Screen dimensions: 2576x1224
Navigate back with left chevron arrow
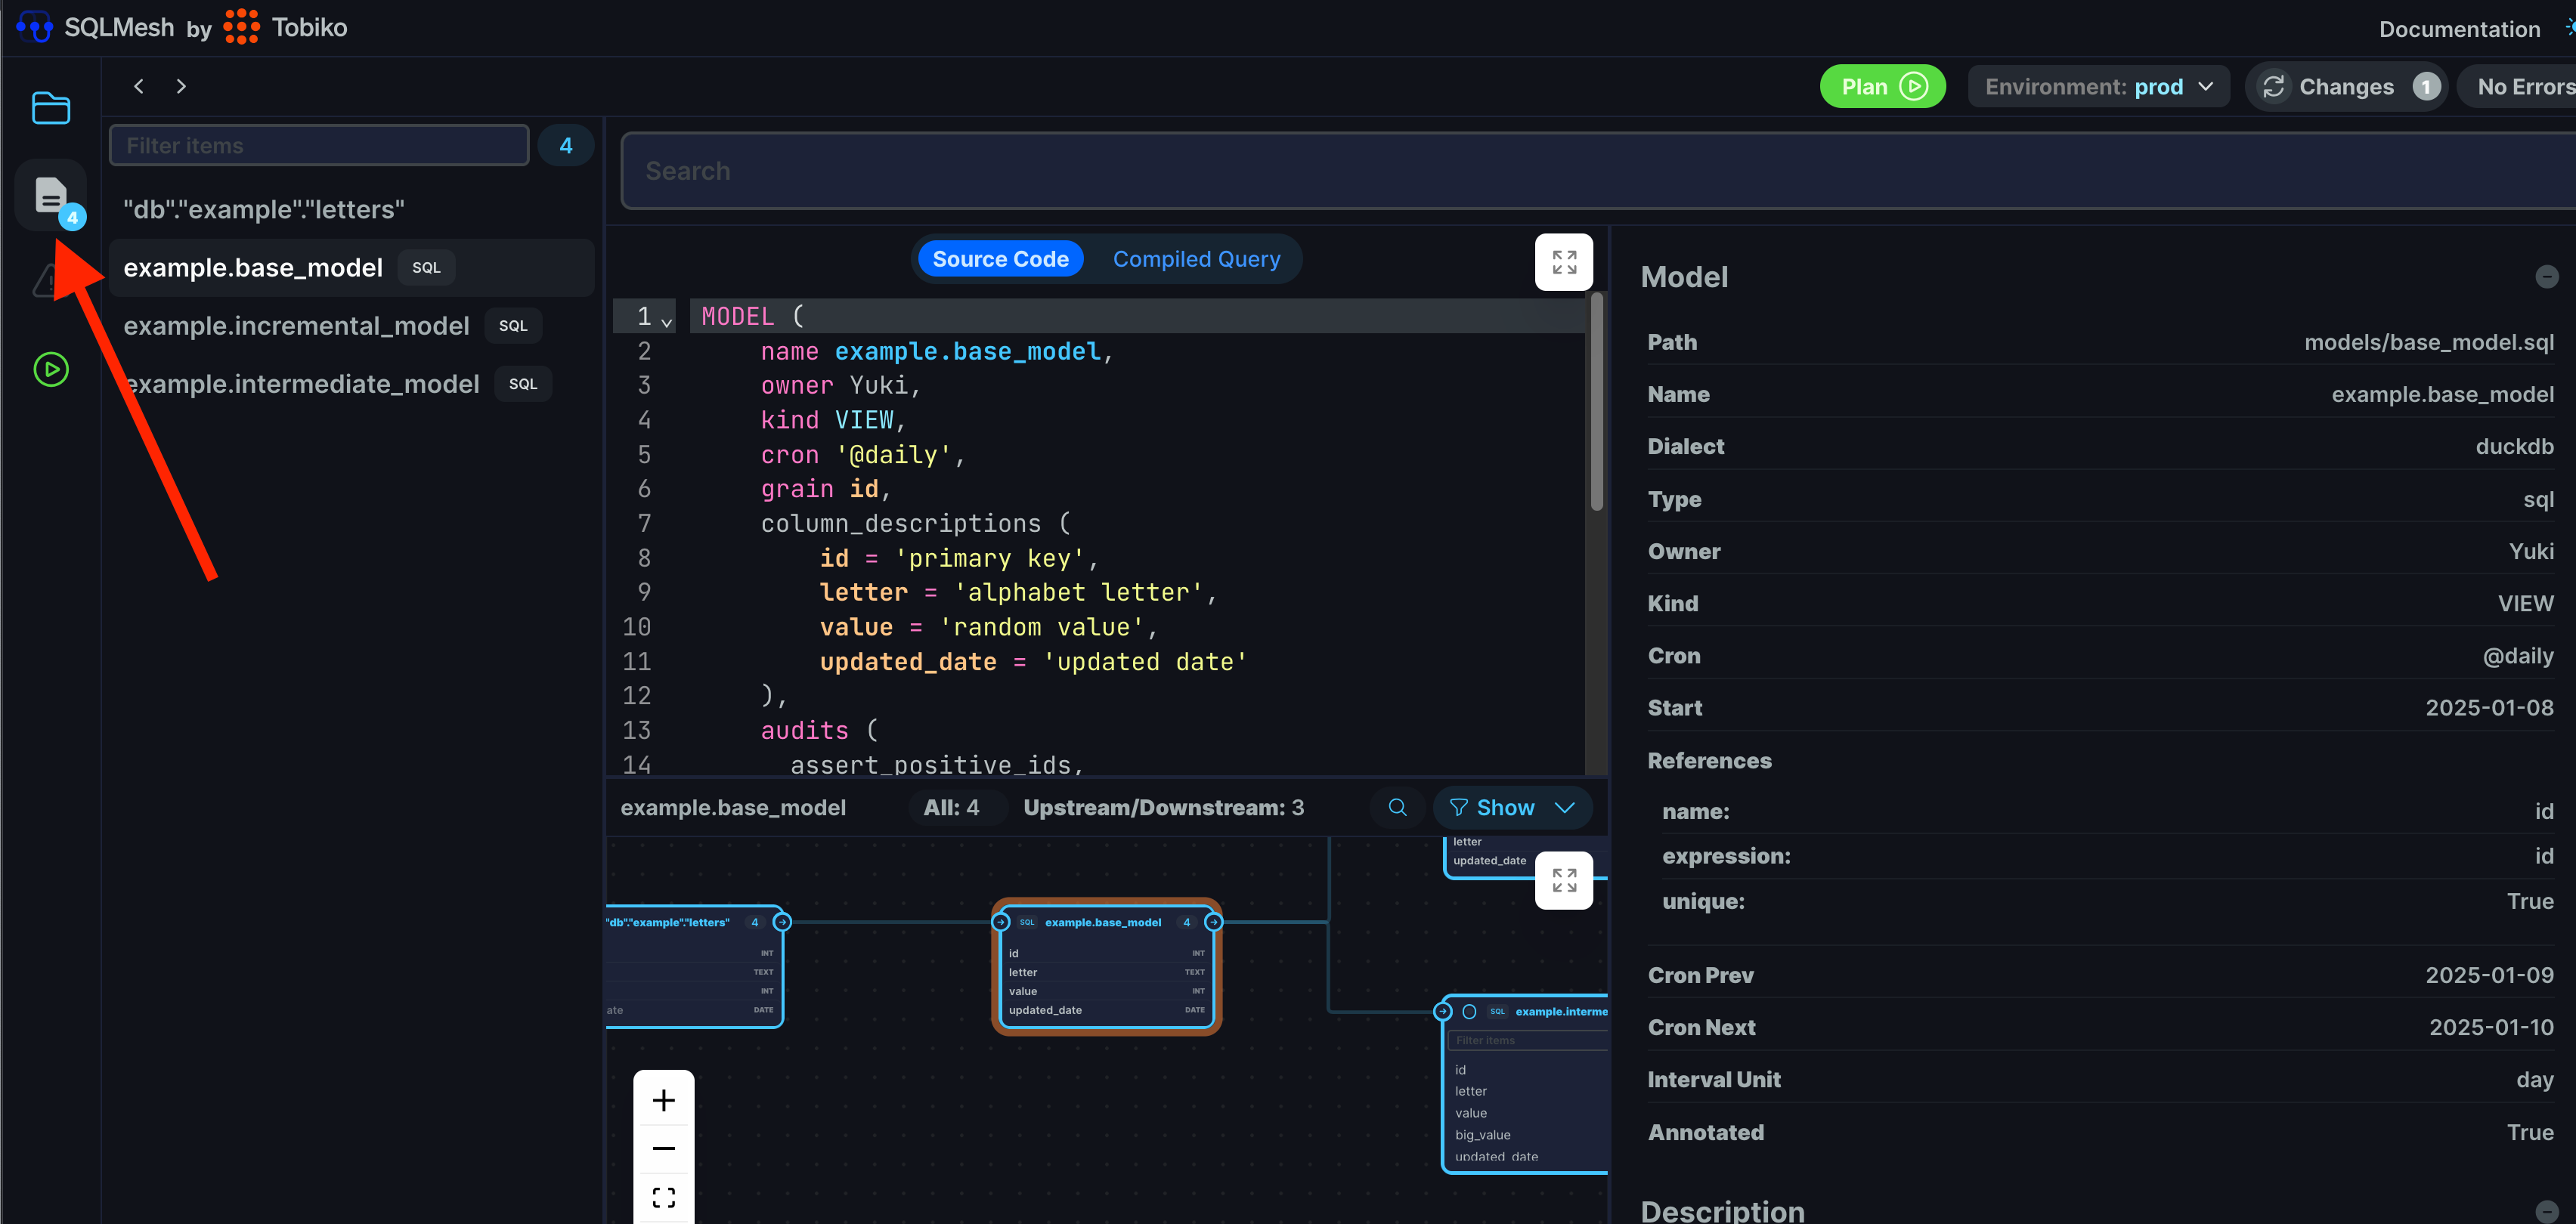[x=139, y=87]
